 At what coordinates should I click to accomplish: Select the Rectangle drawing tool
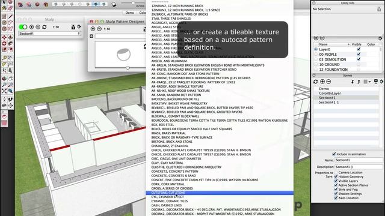click(4, 17)
